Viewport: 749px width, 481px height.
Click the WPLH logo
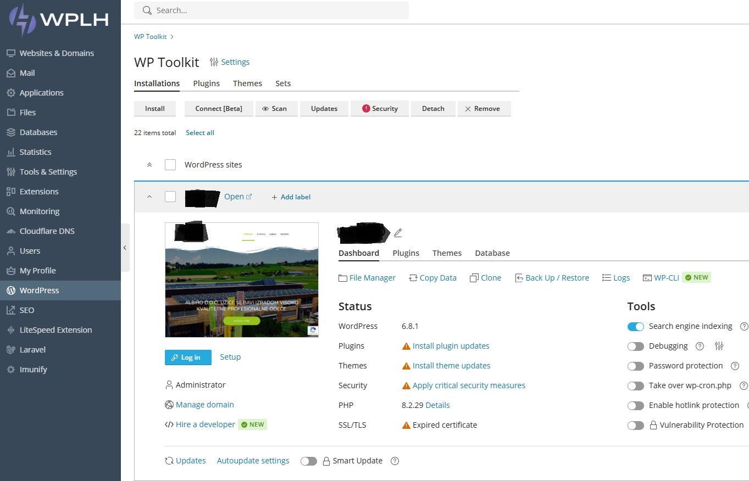(x=58, y=20)
